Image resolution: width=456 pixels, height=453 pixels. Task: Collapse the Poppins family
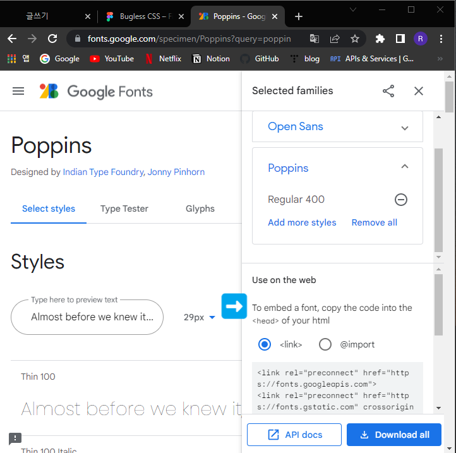(404, 166)
